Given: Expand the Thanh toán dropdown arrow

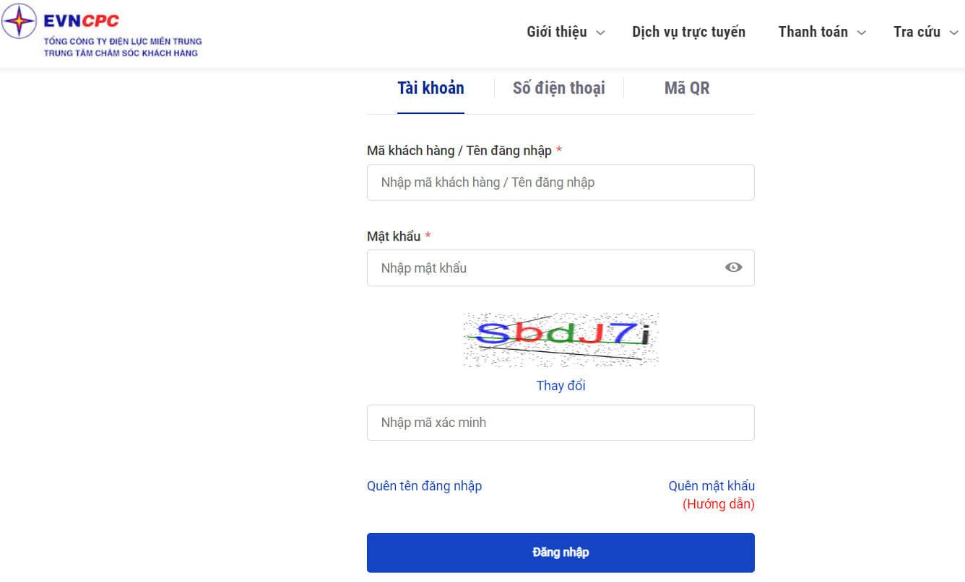Looking at the screenshot, I should click(861, 32).
